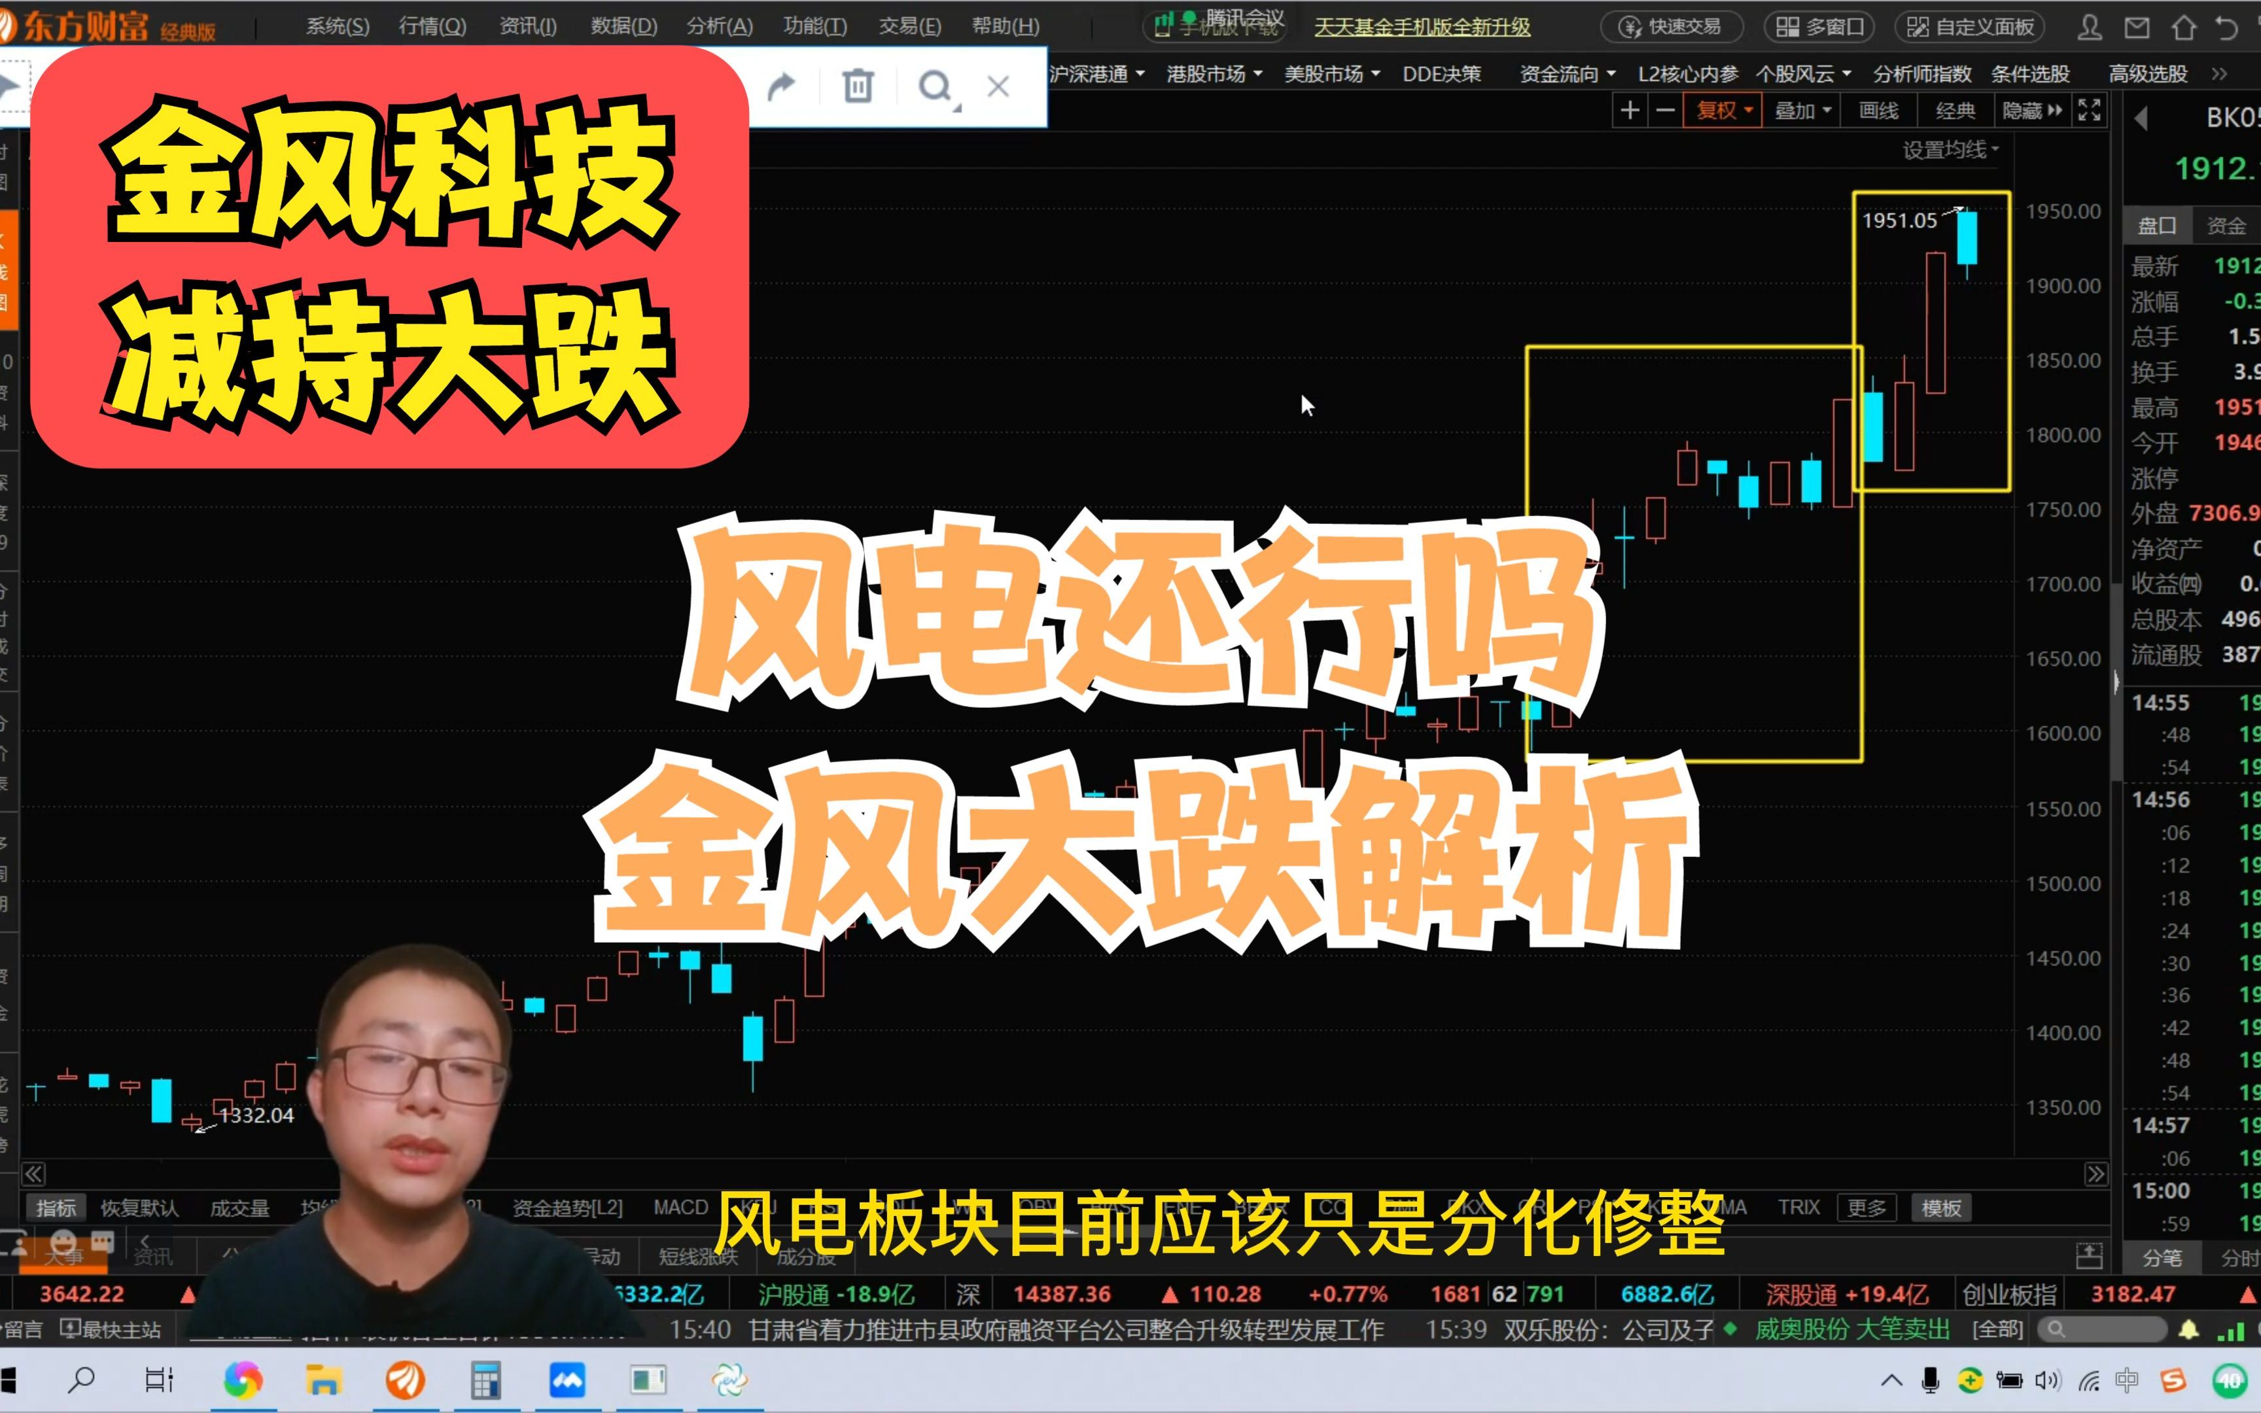Click the 更多 more indicators button
The height and width of the screenshot is (1413, 2261).
(x=1867, y=1208)
